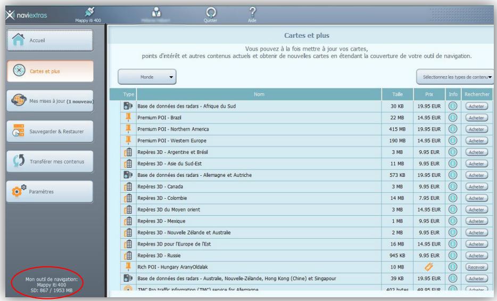Show info for Premium POI Western Europe

[x=453, y=141]
